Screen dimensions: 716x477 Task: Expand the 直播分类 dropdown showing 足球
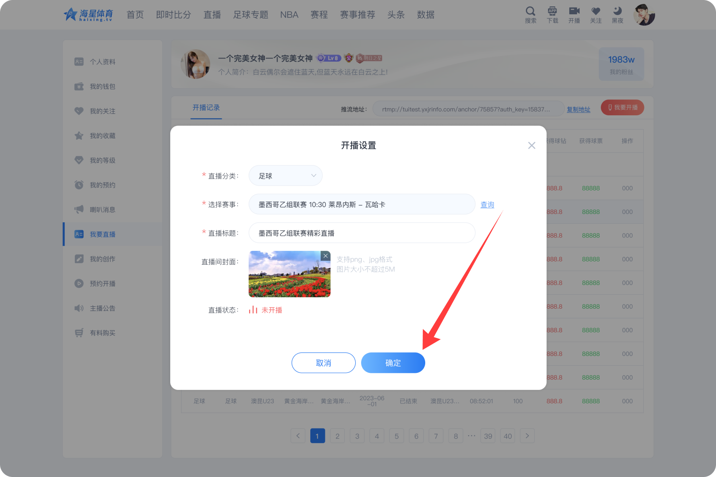click(x=285, y=176)
